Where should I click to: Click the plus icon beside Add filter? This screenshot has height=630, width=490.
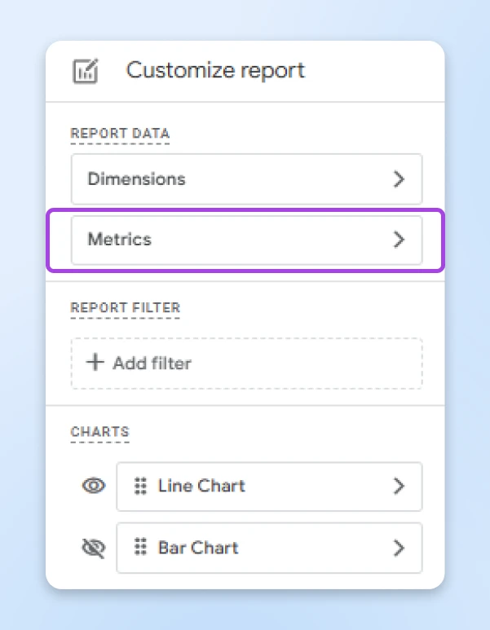pyautogui.click(x=96, y=363)
